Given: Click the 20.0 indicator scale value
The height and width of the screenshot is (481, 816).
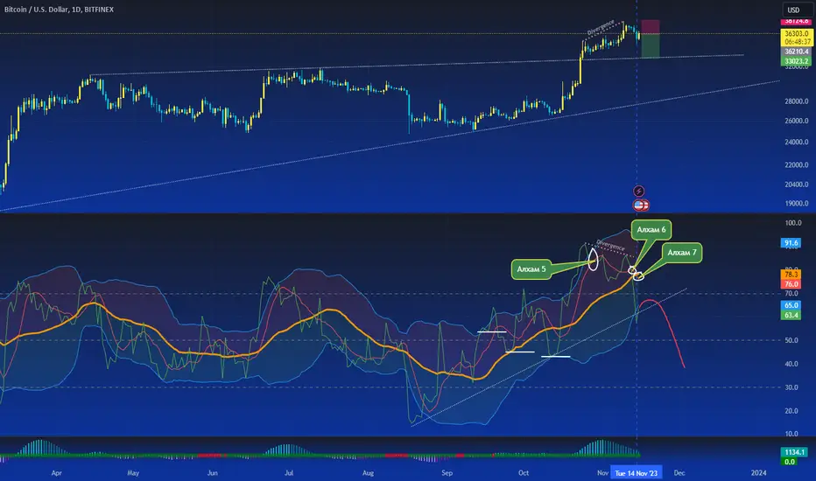Looking at the screenshot, I should pos(791,411).
